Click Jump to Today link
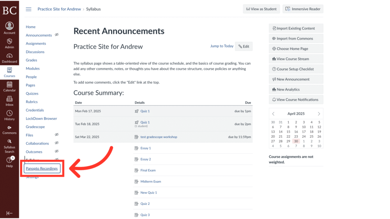The image size is (390, 219). 222,46
